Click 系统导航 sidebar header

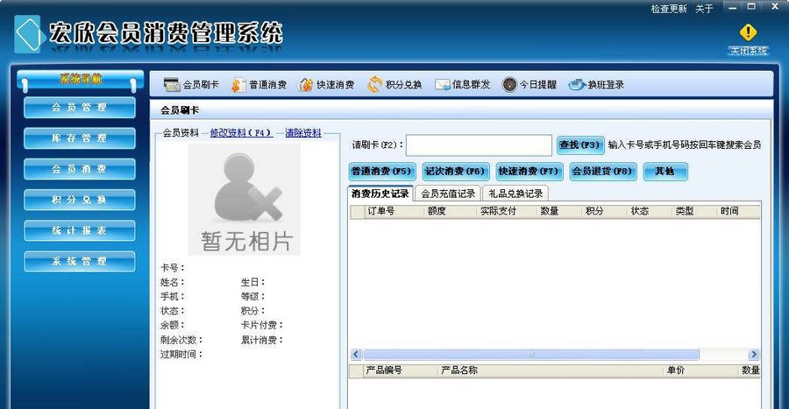(80, 79)
